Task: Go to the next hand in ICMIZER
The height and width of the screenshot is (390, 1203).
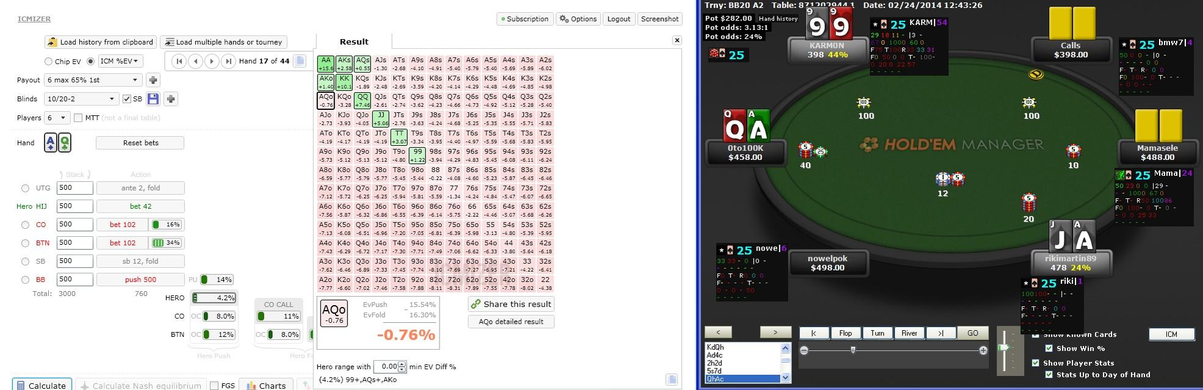Action: coord(212,61)
